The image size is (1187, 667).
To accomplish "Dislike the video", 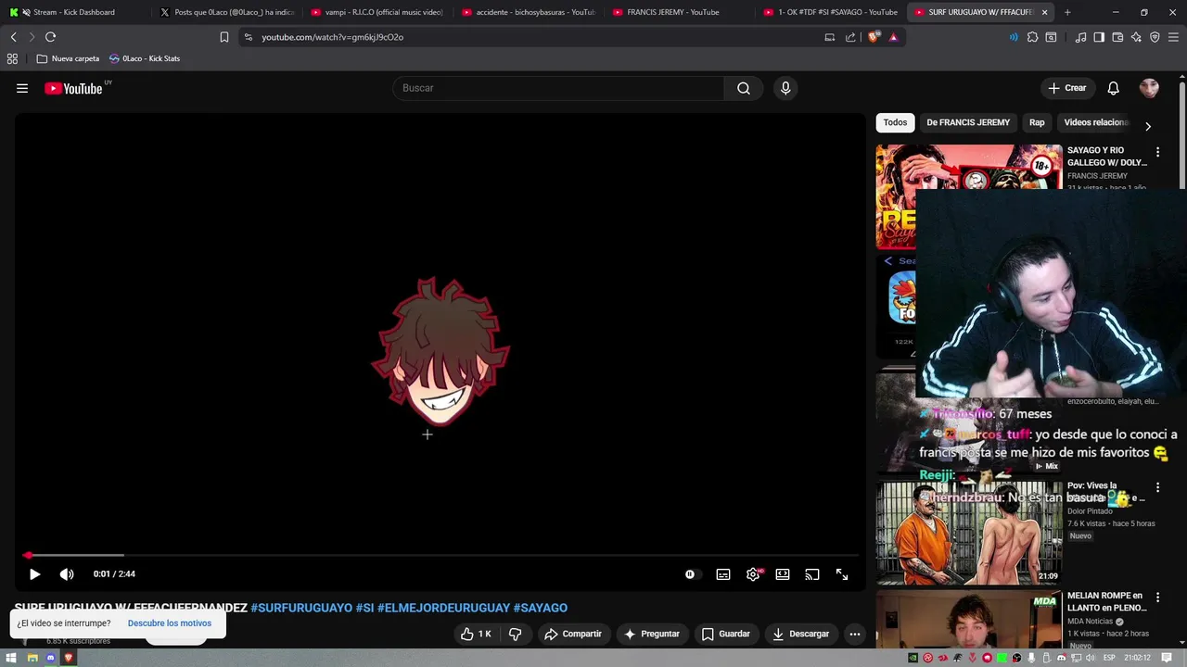I will pos(516,634).
